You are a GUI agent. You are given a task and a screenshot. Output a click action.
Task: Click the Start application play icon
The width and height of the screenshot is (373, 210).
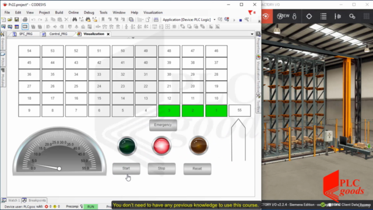(x=234, y=20)
